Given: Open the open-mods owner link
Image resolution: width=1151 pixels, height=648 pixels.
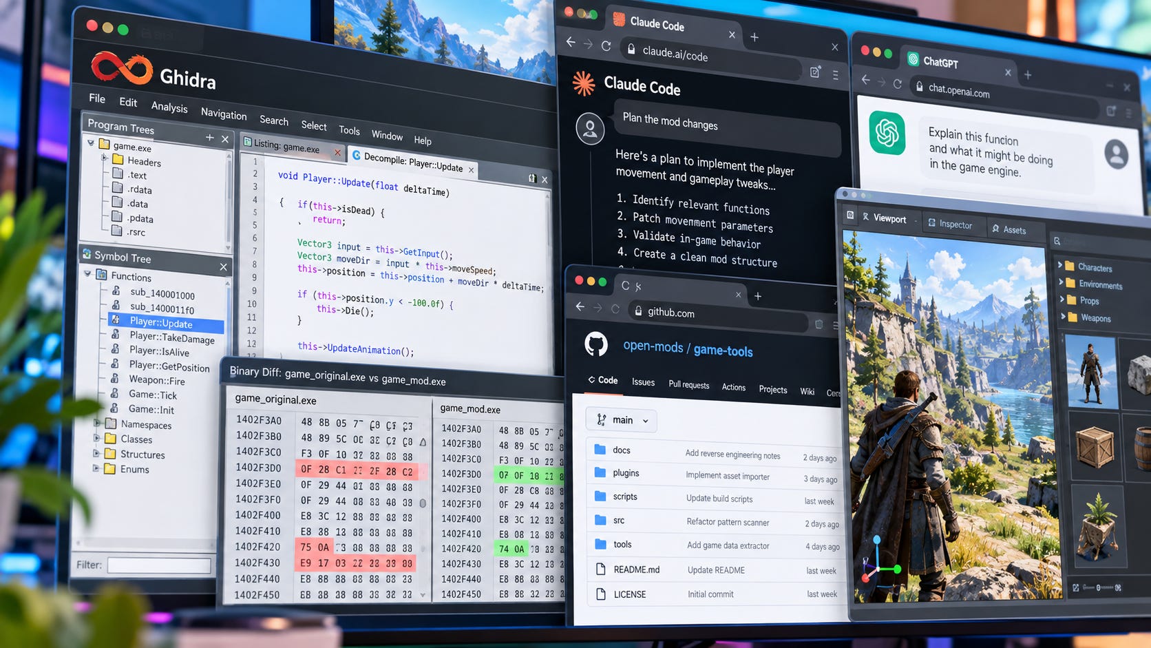Looking at the screenshot, I should coord(653,346).
